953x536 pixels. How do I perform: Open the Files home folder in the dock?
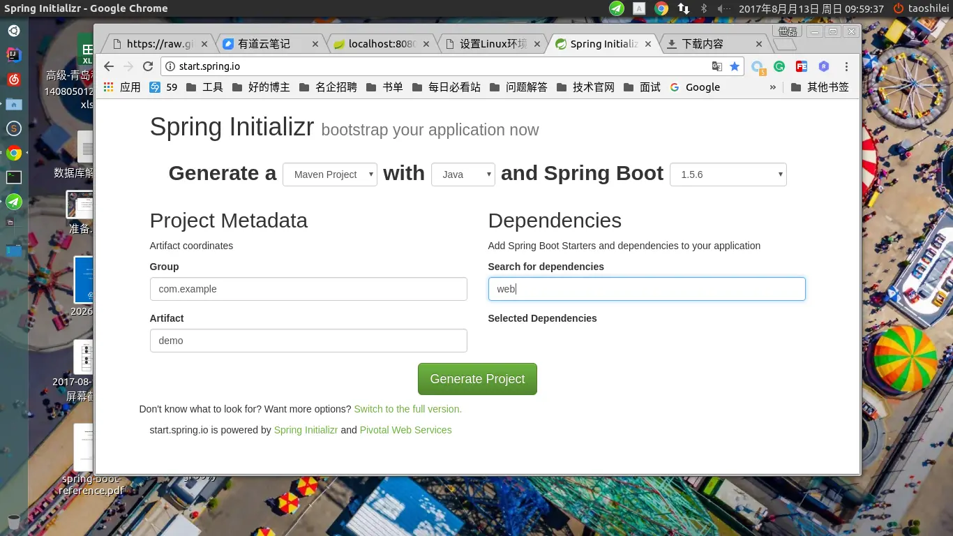[x=14, y=105]
